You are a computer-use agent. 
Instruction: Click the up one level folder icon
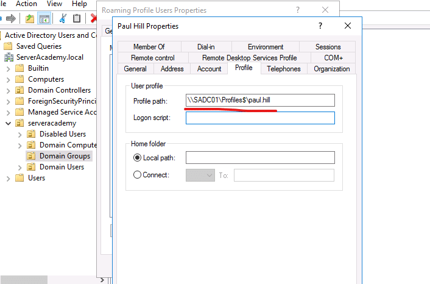point(29,19)
